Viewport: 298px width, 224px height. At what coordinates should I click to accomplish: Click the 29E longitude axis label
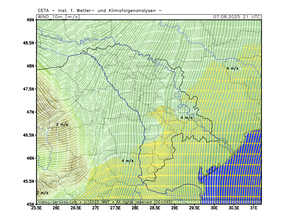tap(175, 208)
